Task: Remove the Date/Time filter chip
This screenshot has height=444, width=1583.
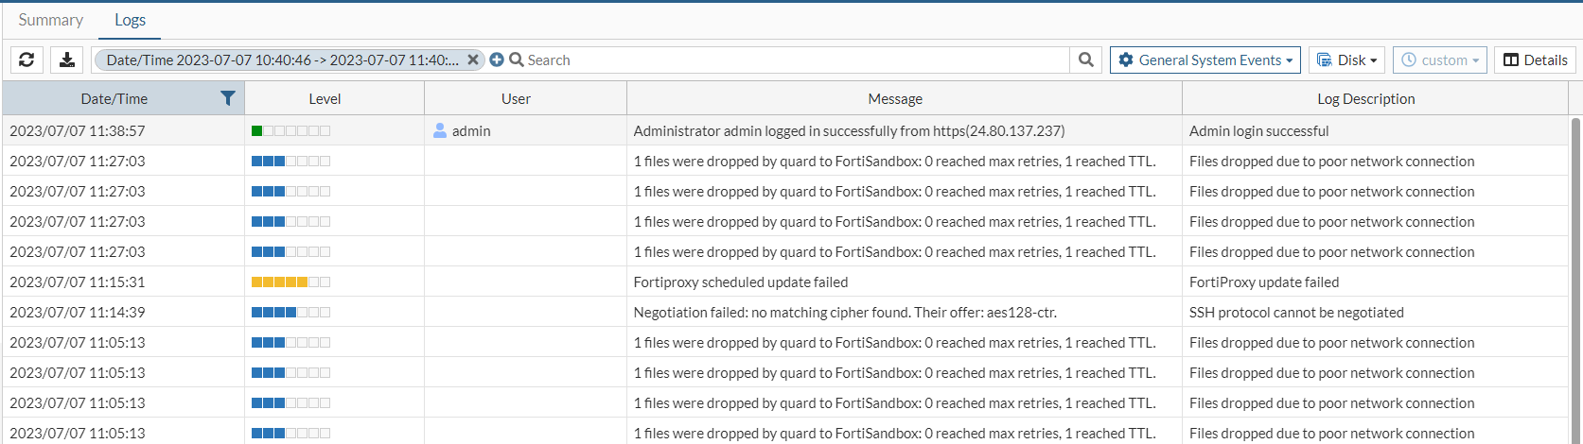Action: (x=473, y=60)
